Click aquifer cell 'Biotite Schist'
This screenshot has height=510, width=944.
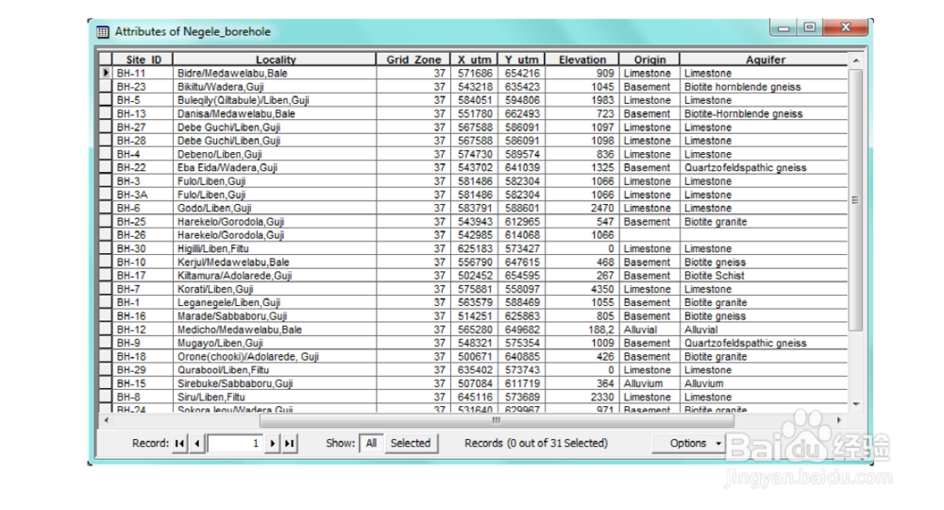point(764,275)
